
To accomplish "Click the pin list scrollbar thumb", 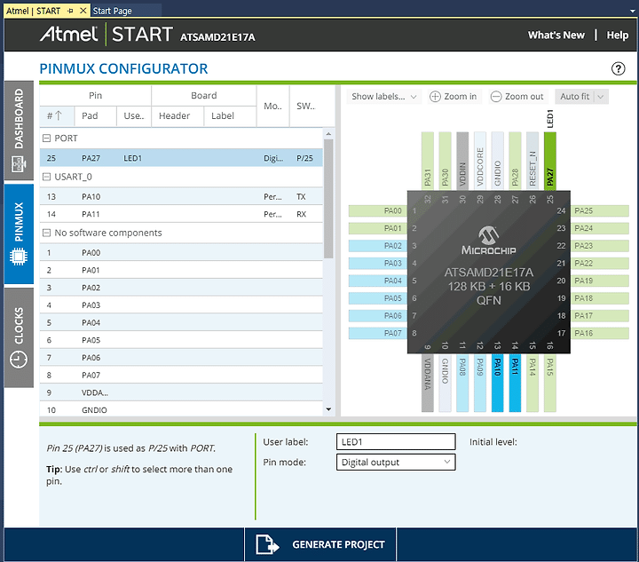I will click(x=328, y=199).
